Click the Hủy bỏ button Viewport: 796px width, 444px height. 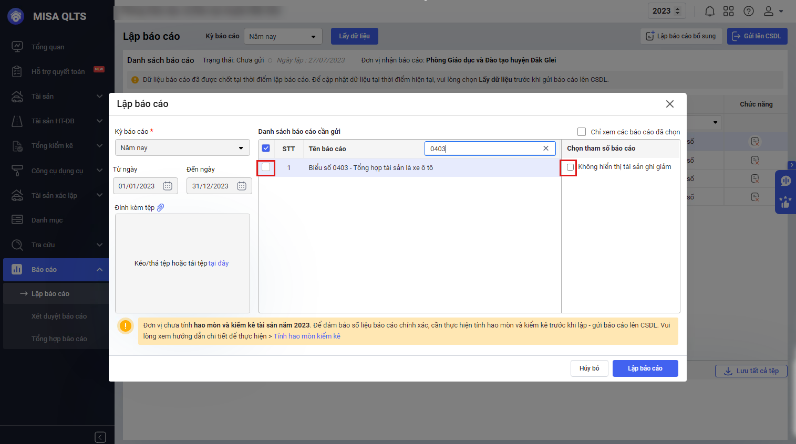click(590, 368)
